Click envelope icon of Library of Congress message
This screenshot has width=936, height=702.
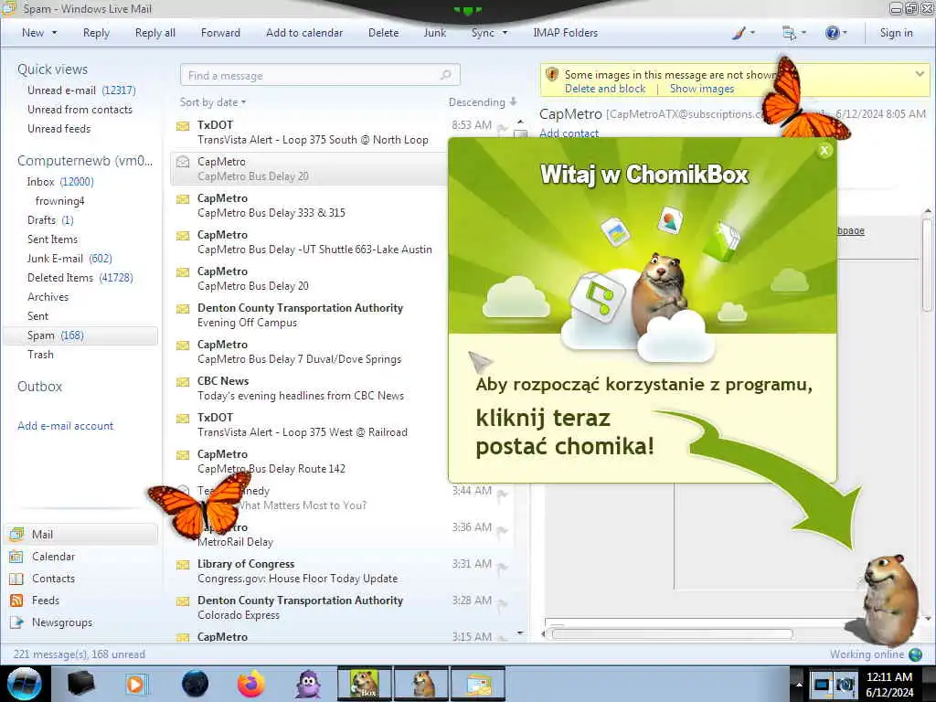click(183, 565)
